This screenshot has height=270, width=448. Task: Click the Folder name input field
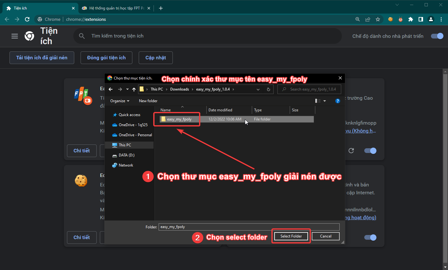tap(249, 227)
